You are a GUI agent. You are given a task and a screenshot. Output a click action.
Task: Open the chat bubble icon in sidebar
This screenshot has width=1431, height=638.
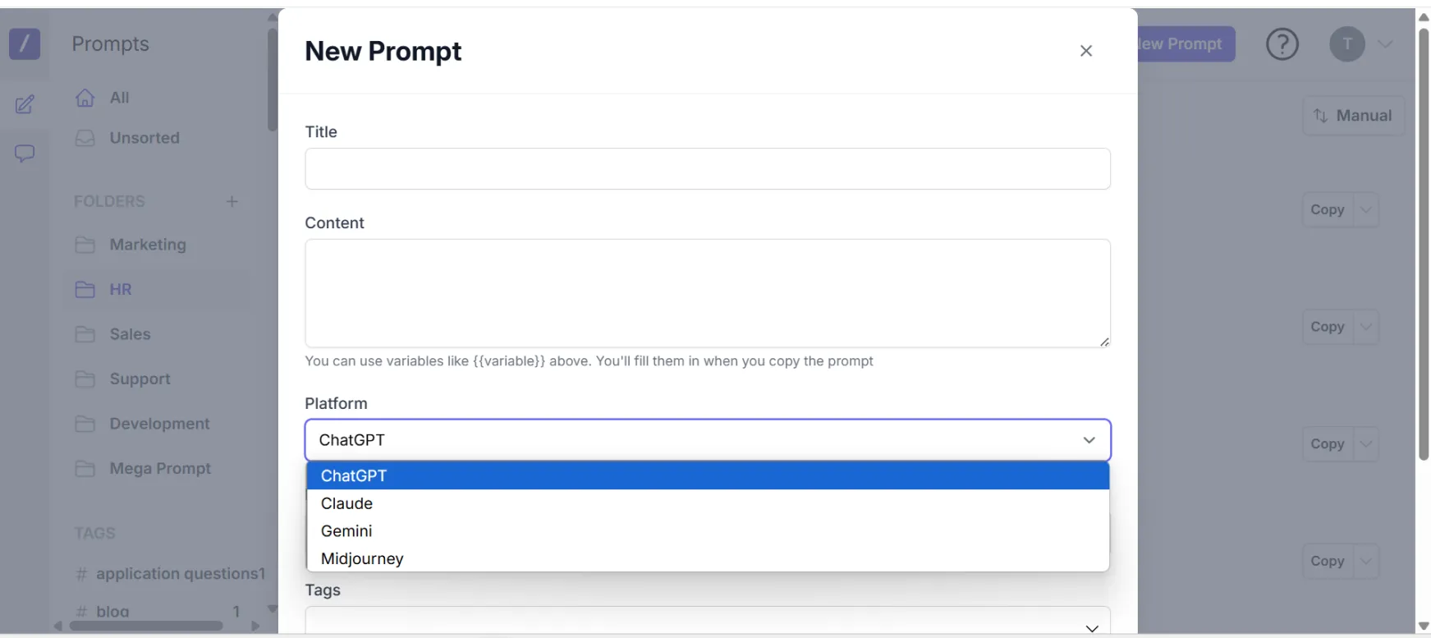[25, 154]
